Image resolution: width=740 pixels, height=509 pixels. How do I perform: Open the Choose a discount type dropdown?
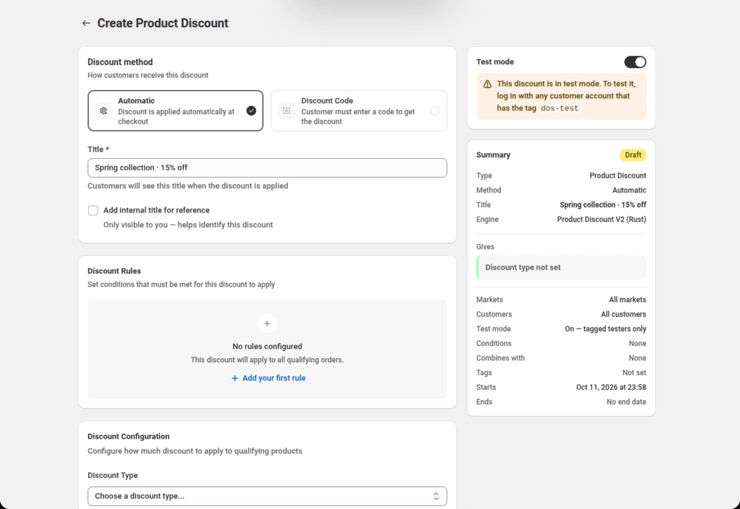267,496
